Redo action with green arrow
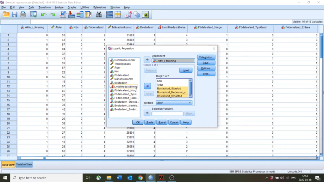Screen dimensions: 324x182 (x=53, y=15)
